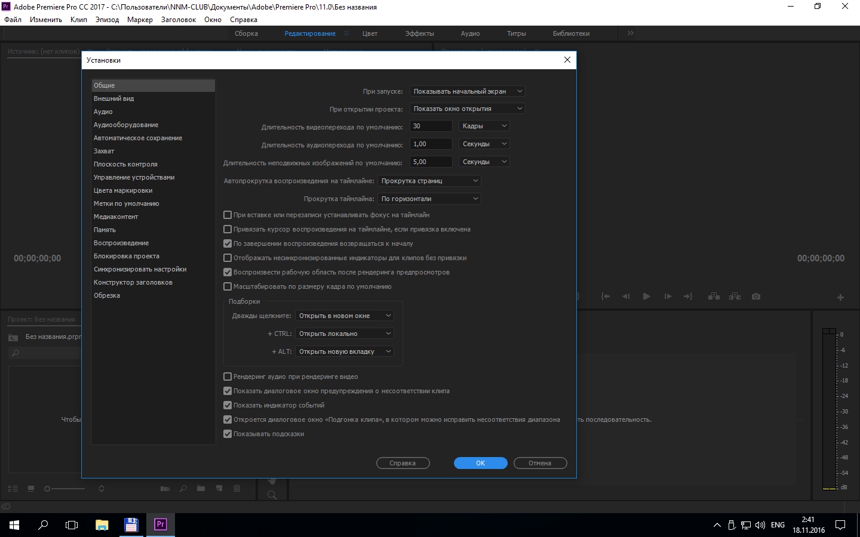Click the Lift icon in program monitor
Viewport: 860px width, 537px height.
(714, 297)
